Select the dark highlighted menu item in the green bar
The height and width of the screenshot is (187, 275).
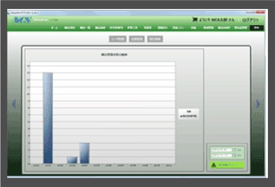click(x=257, y=28)
